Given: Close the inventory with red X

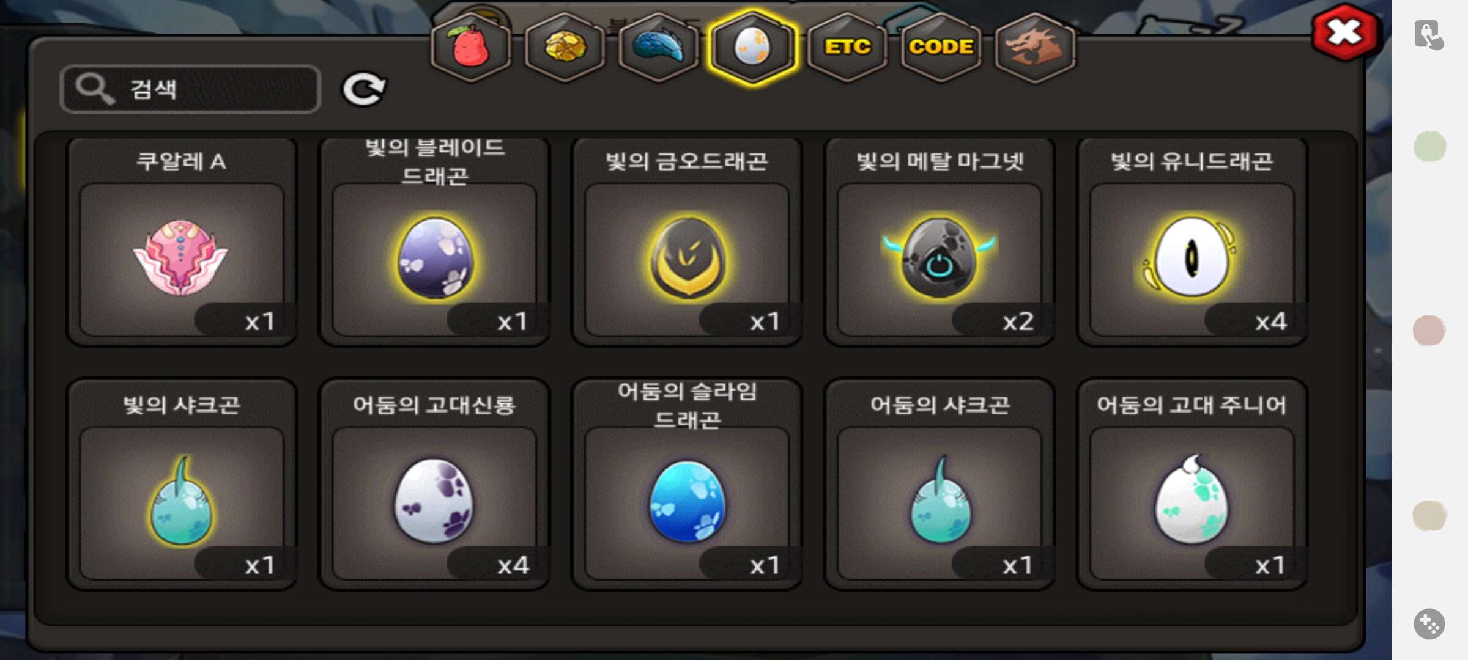Looking at the screenshot, I should (x=1344, y=33).
